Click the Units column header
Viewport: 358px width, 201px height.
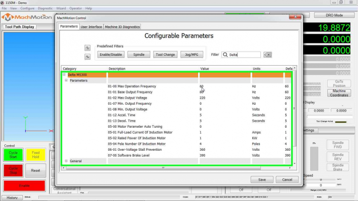pos(268,69)
